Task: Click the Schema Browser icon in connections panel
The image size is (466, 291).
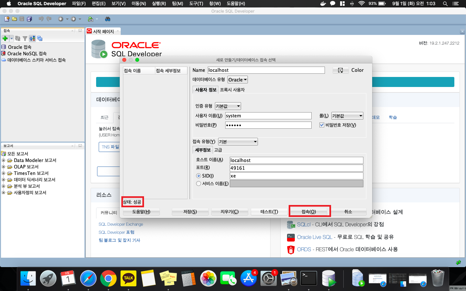Action: (32, 38)
